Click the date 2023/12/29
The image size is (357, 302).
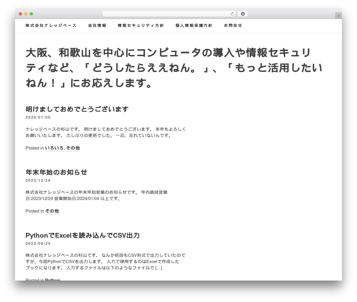tap(38, 180)
